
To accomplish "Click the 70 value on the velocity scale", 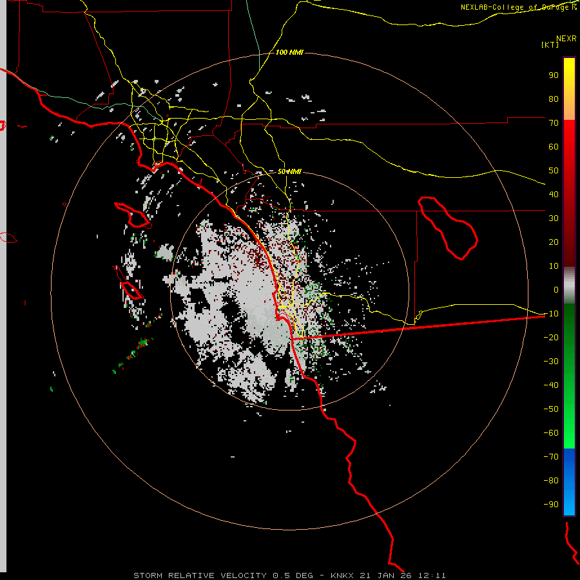I will tap(554, 123).
